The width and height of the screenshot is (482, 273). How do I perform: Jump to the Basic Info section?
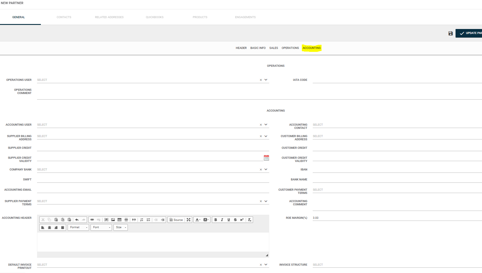tap(258, 48)
